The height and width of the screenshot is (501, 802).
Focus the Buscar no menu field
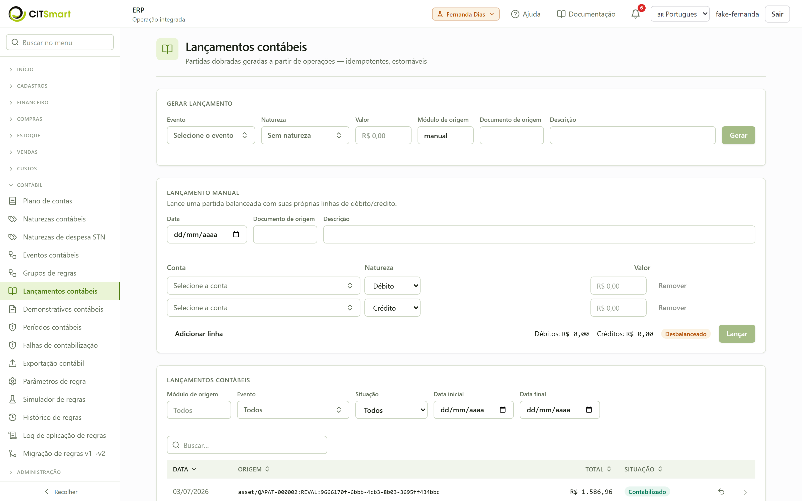tap(60, 42)
